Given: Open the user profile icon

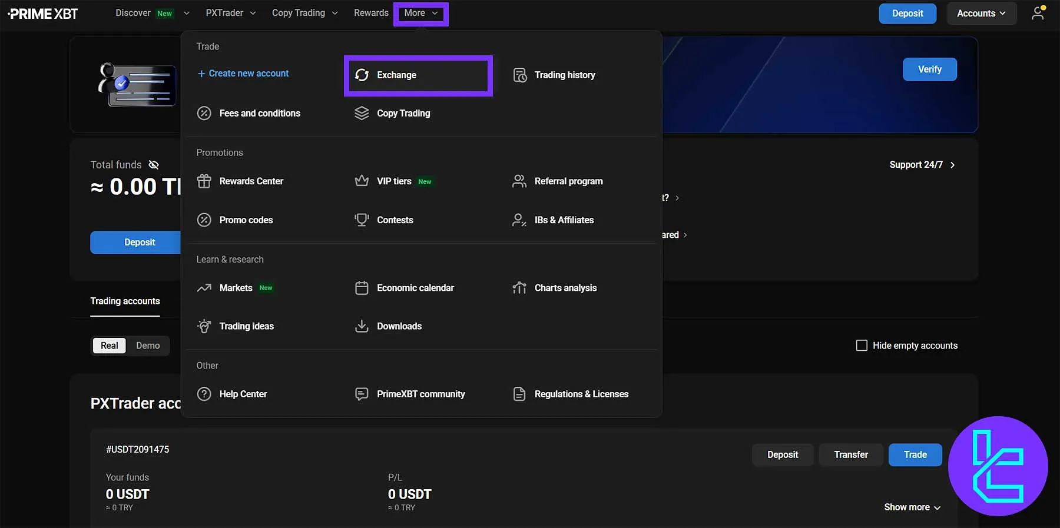Looking at the screenshot, I should tap(1038, 13).
